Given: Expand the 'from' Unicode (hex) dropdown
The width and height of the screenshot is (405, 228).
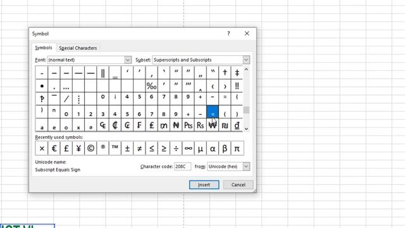Looking at the screenshot, I should pyautogui.click(x=246, y=167).
